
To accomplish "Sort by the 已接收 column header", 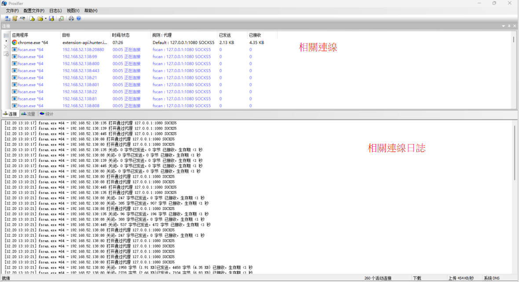I will [x=262, y=35].
